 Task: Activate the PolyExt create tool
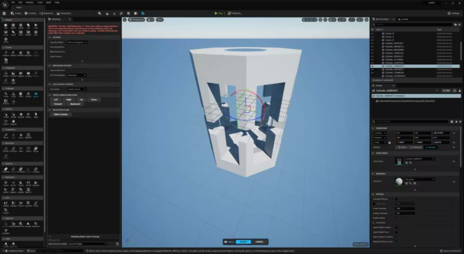pos(6,53)
